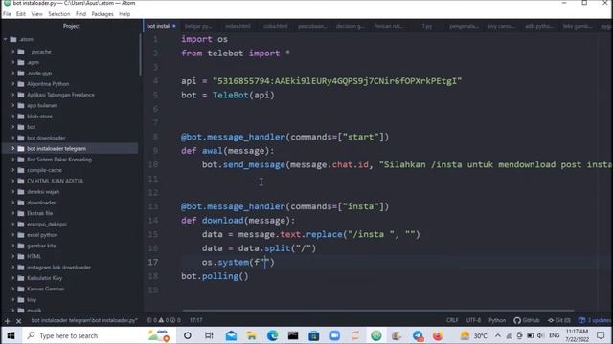Click the Windows Start button
Viewport: 613px width, 344px height.
click(11, 335)
